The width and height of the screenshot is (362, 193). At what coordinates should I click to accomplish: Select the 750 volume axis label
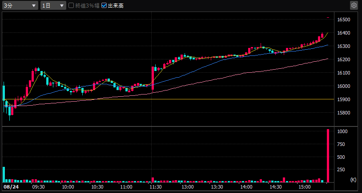point(341,144)
